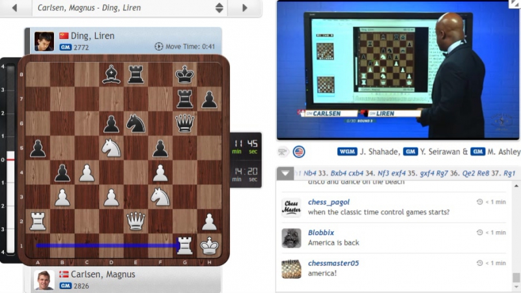This screenshot has height=293, width=521.
Task: Jump to move 37. Rg1 in notation
Action: click(x=503, y=173)
